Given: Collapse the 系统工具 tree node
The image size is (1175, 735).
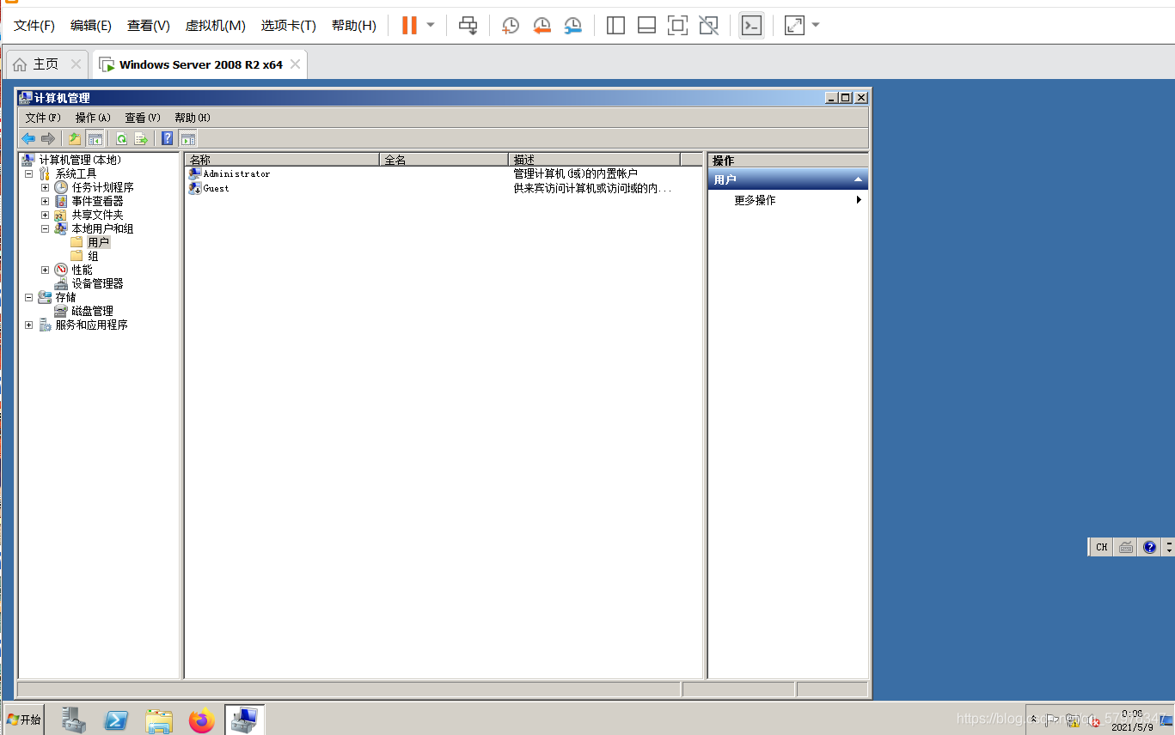Looking at the screenshot, I should click(x=28, y=173).
